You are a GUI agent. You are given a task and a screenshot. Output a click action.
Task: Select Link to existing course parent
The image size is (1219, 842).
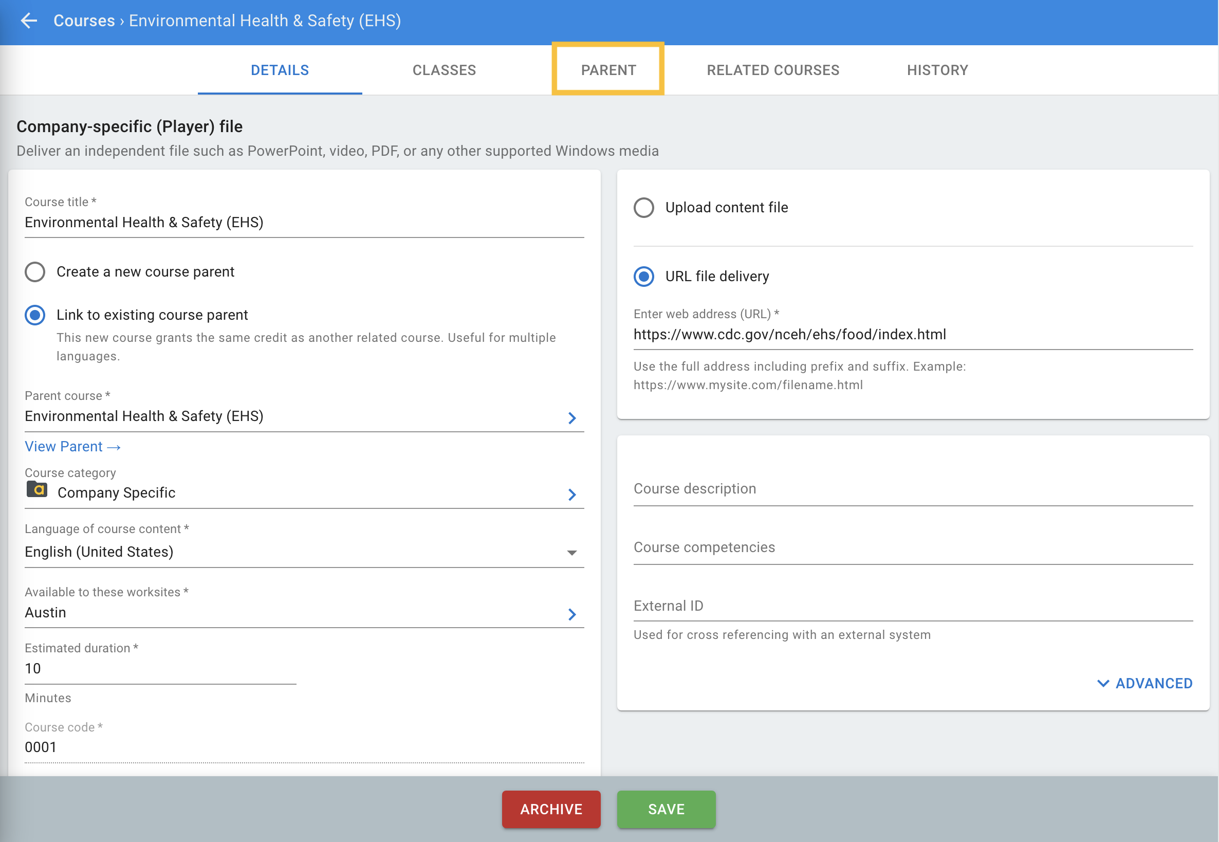tap(35, 315)
